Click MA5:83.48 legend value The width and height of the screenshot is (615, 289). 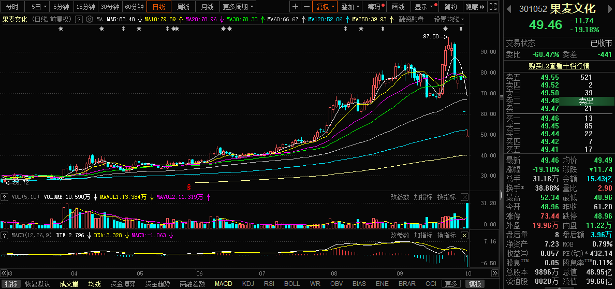click(121, 19)
